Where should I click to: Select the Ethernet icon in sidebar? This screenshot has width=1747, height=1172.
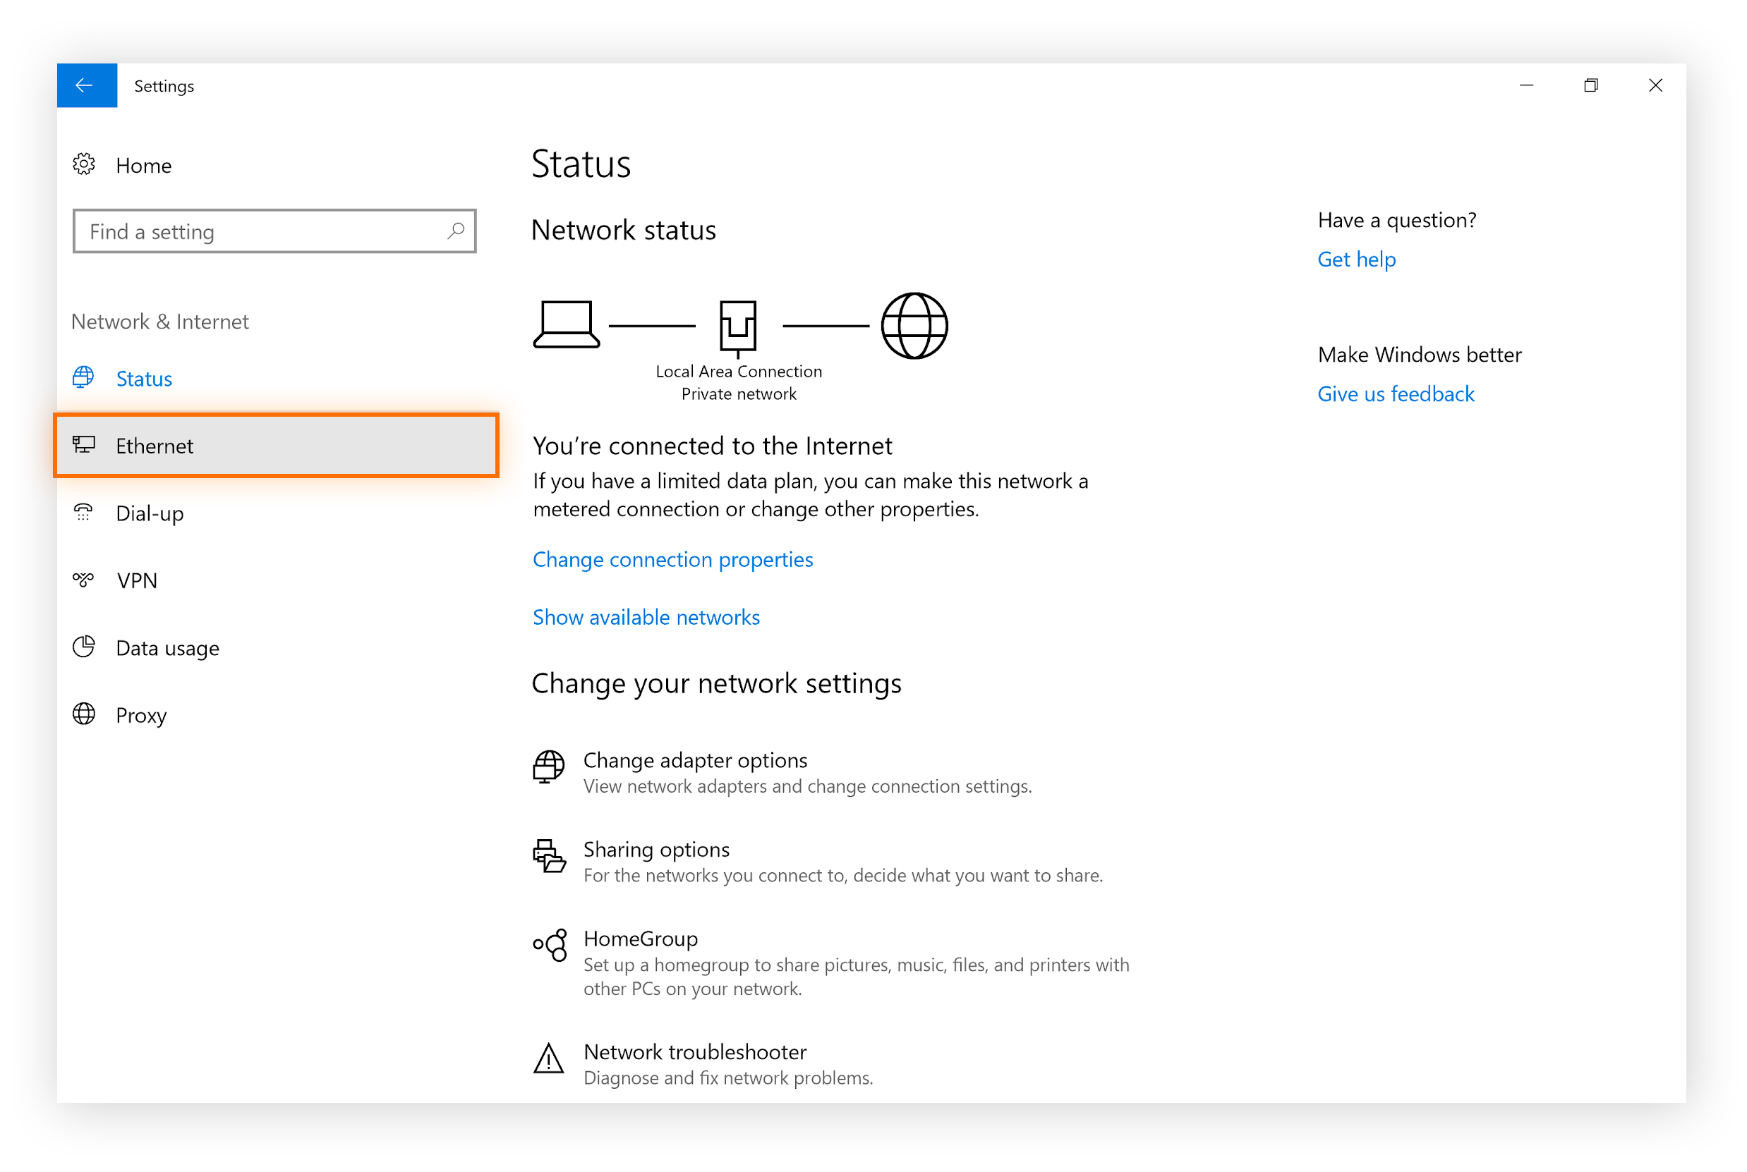[x=85, y=445]
